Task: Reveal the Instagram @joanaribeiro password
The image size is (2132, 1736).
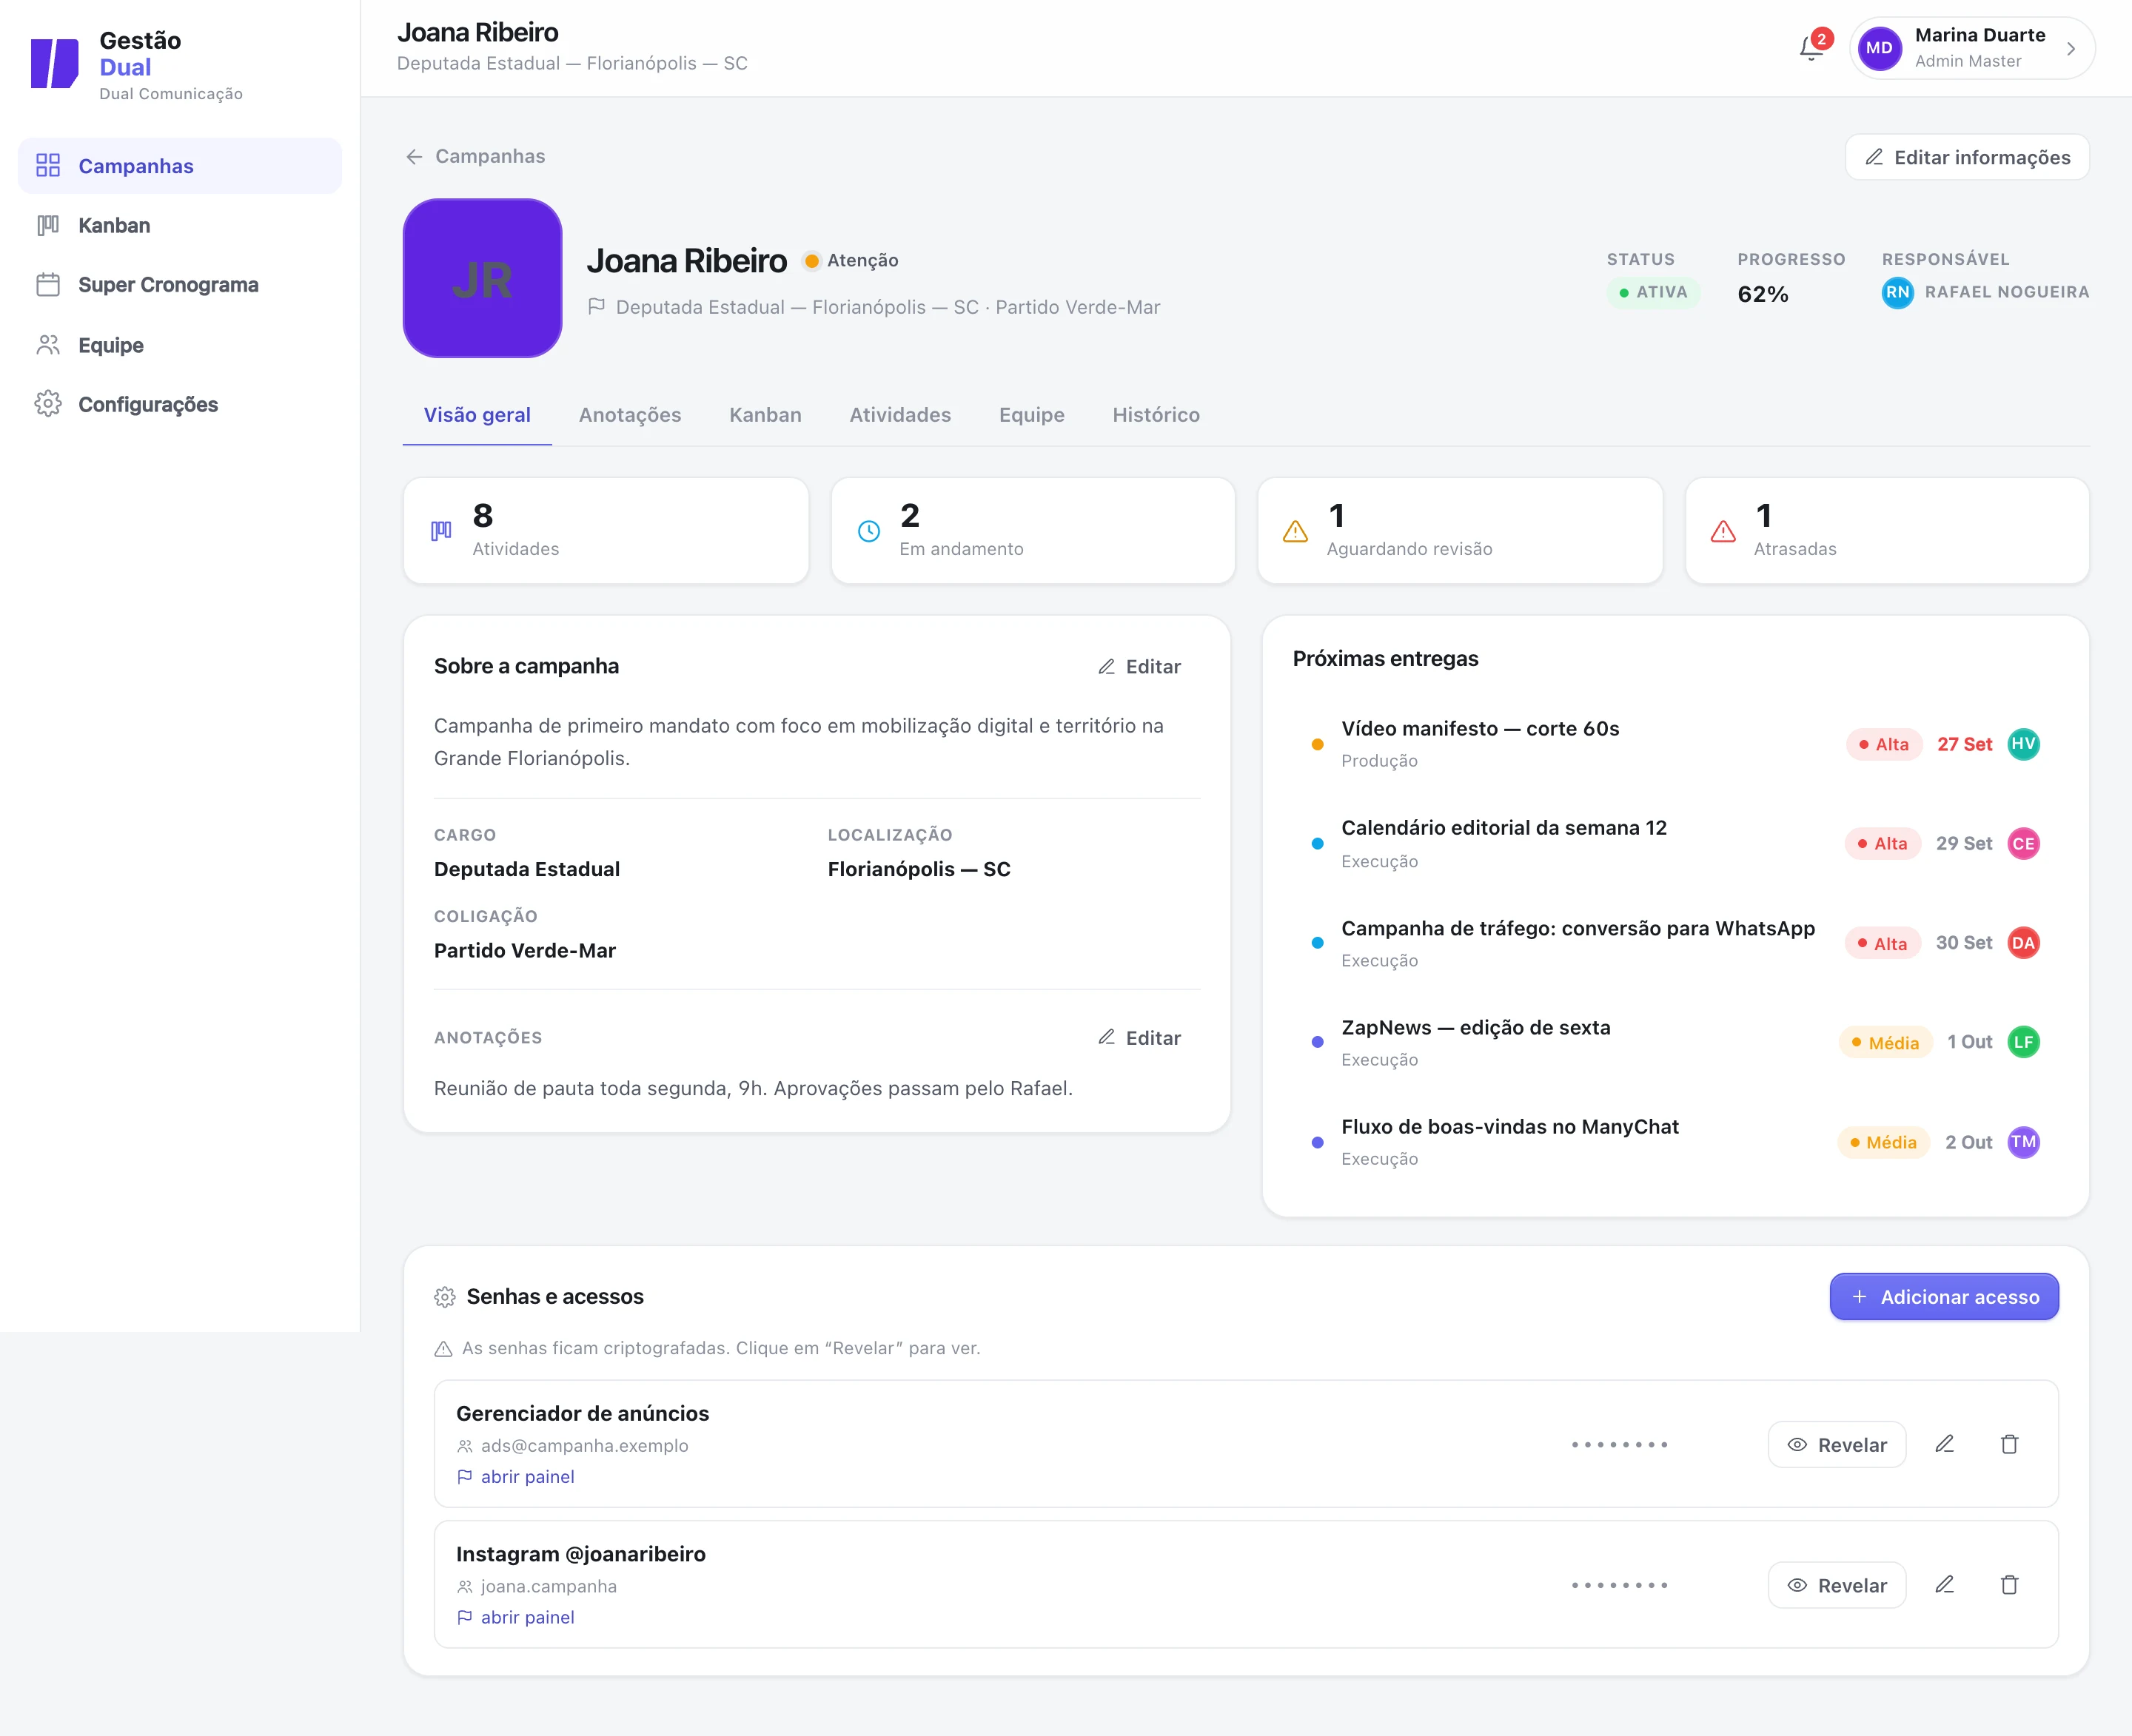Action: tap(1837, 1585)
